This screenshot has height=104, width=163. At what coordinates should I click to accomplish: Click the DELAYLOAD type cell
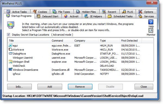point(107,66)
